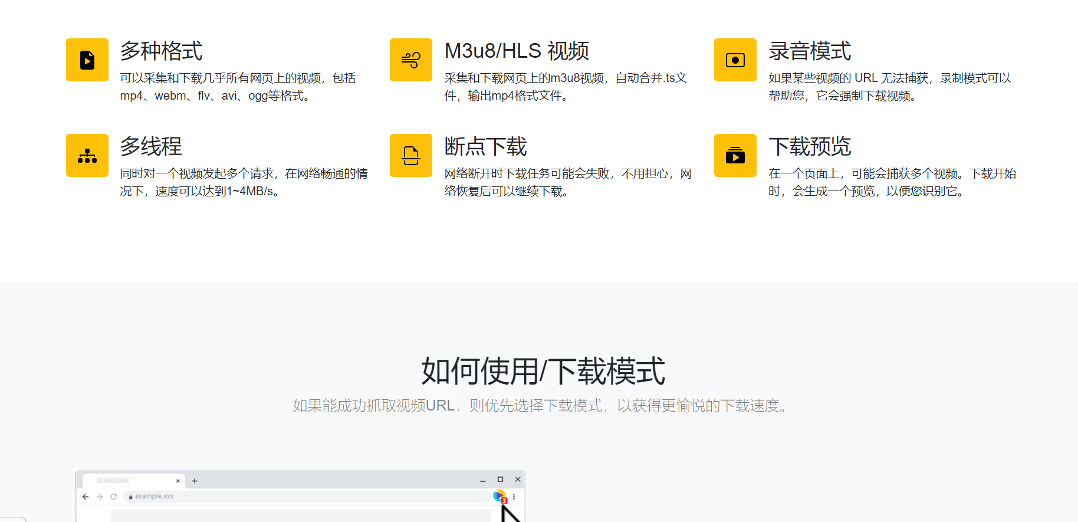Image resolution: width=1078 pixels, height=522 pixels.
Task: Select the 断点下载 feature title
Action: click(485, 147)
